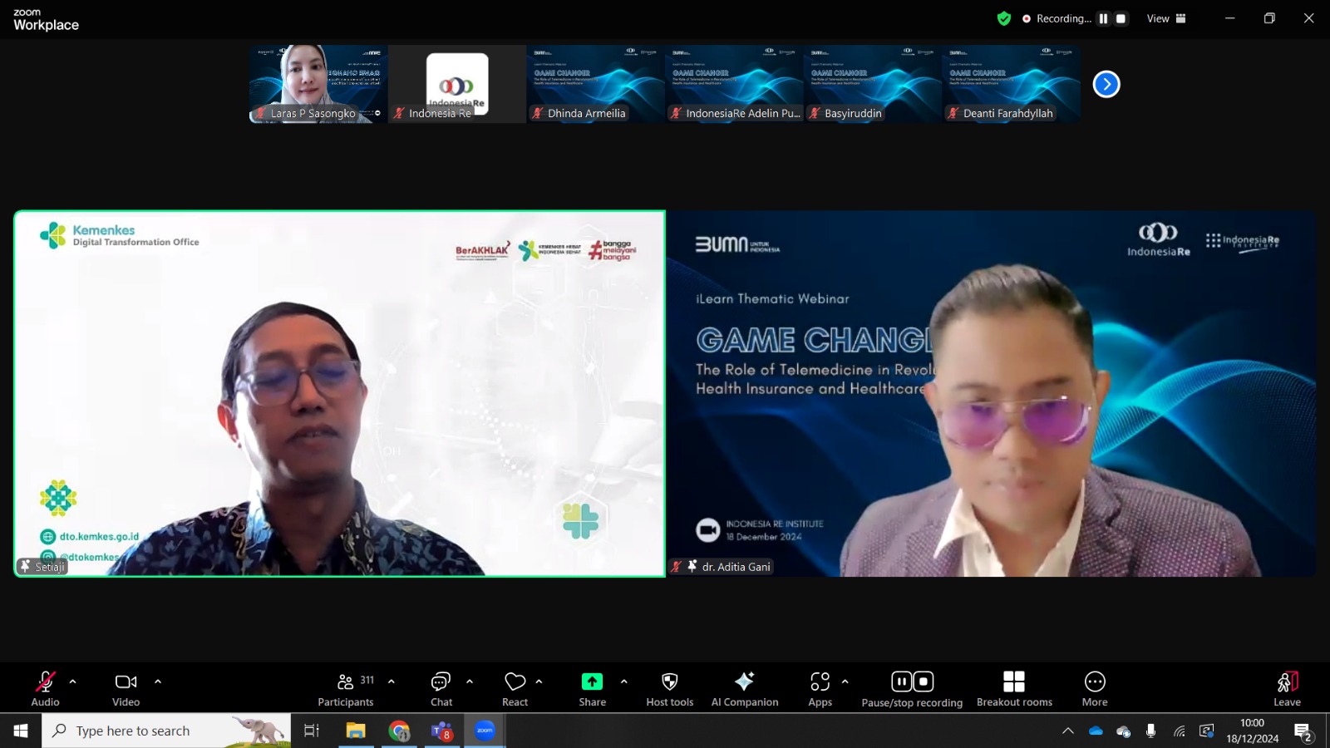Open the Chat panel

[x=441, y=689]
